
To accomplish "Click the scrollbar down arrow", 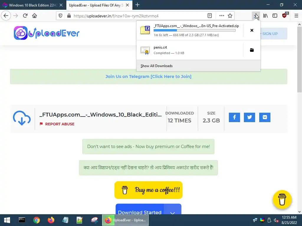I will pyautogui.click(x=299, y=212).
